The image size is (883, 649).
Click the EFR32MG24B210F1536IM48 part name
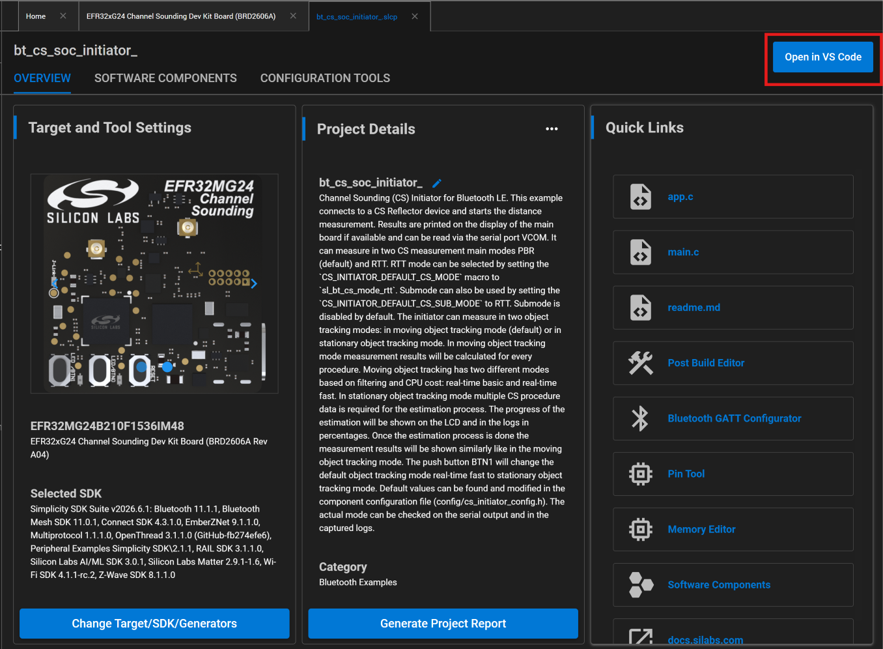(107, 426)
